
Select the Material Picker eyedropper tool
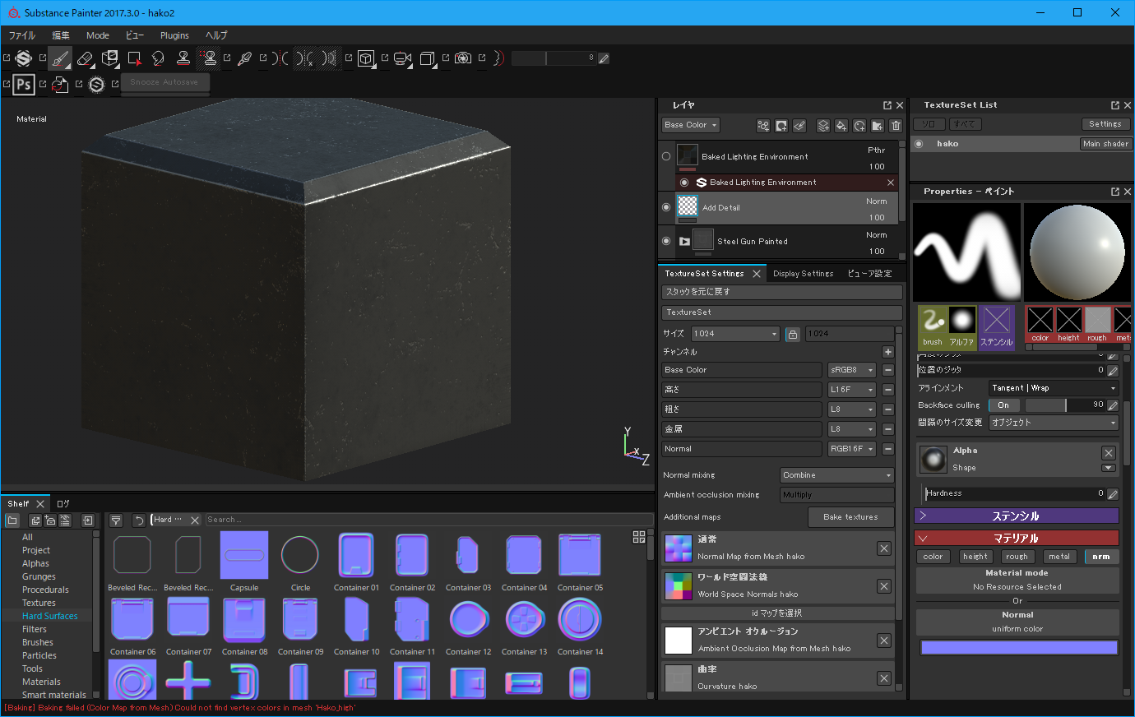click(x=244, y=58)
